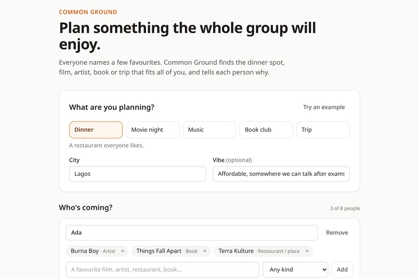Click the favourite film, artist input box
The height and width of the screenshot is (279, 419).
[163, 270]
